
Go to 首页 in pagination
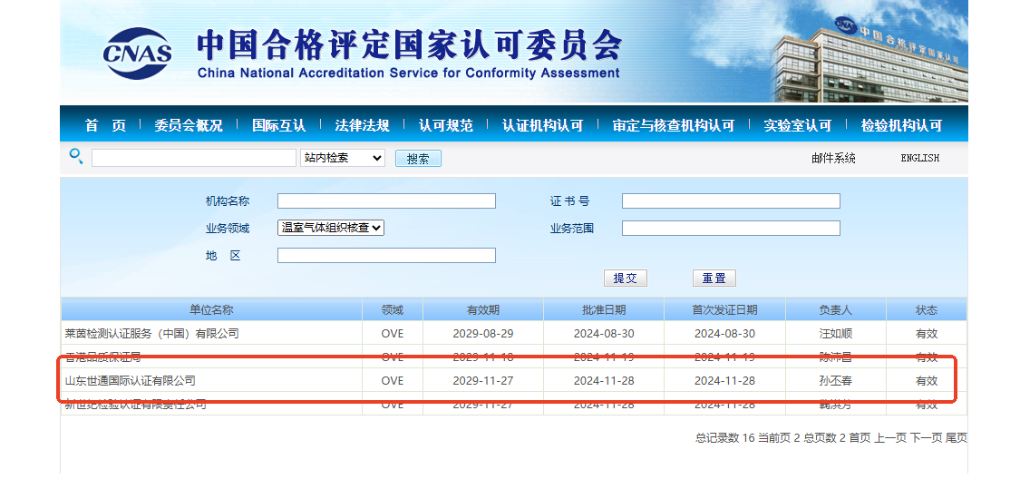click(x=860, y=438)
